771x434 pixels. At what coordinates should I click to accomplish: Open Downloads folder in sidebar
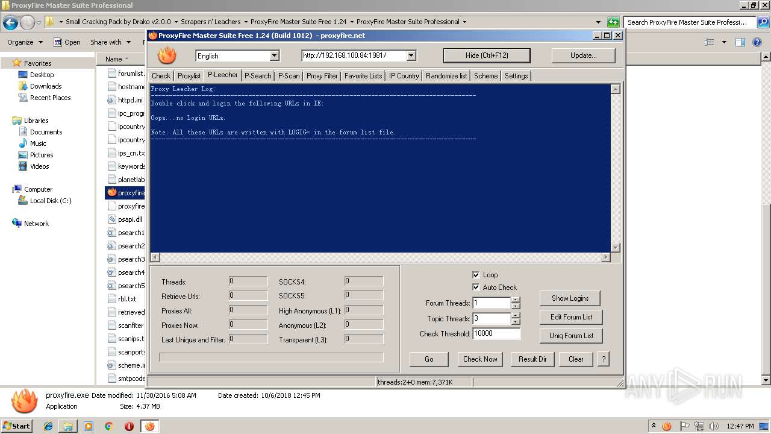point(46,86)
